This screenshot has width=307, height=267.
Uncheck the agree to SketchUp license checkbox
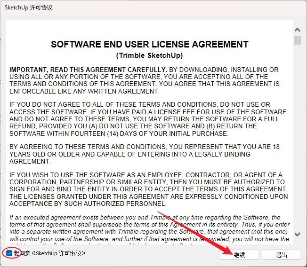click(x=9, y=253)
